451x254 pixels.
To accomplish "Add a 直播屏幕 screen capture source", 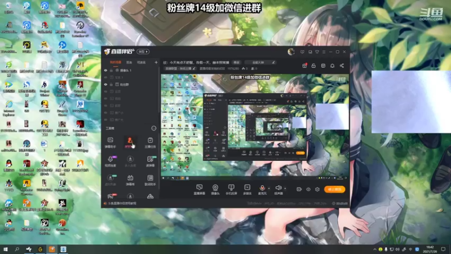I will (x=199, y=190).
